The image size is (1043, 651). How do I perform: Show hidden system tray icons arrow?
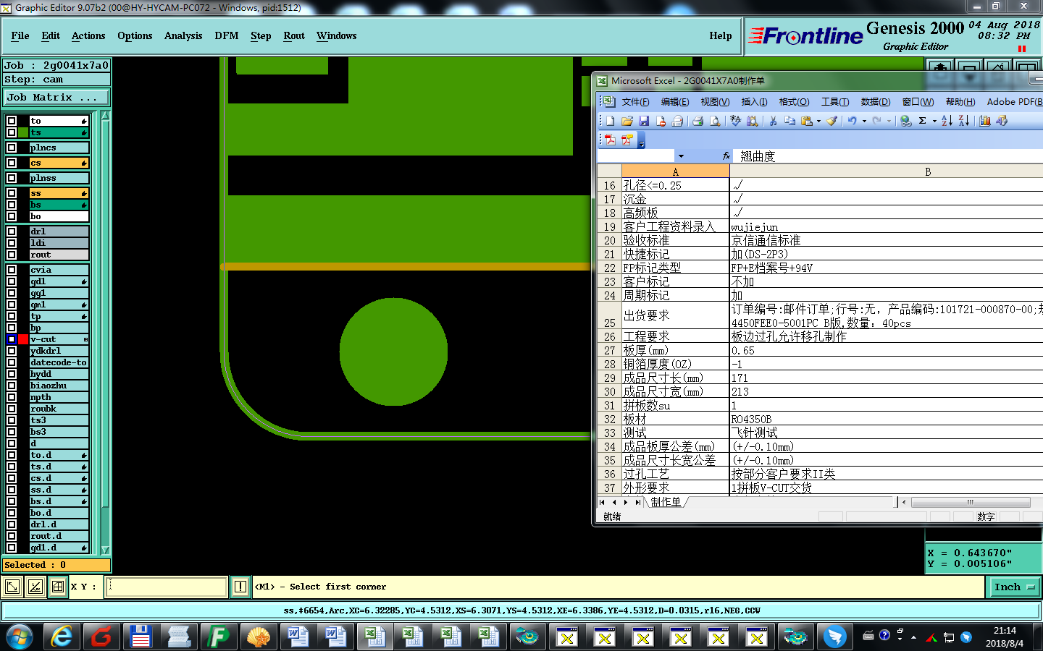(x=913, y=637)
